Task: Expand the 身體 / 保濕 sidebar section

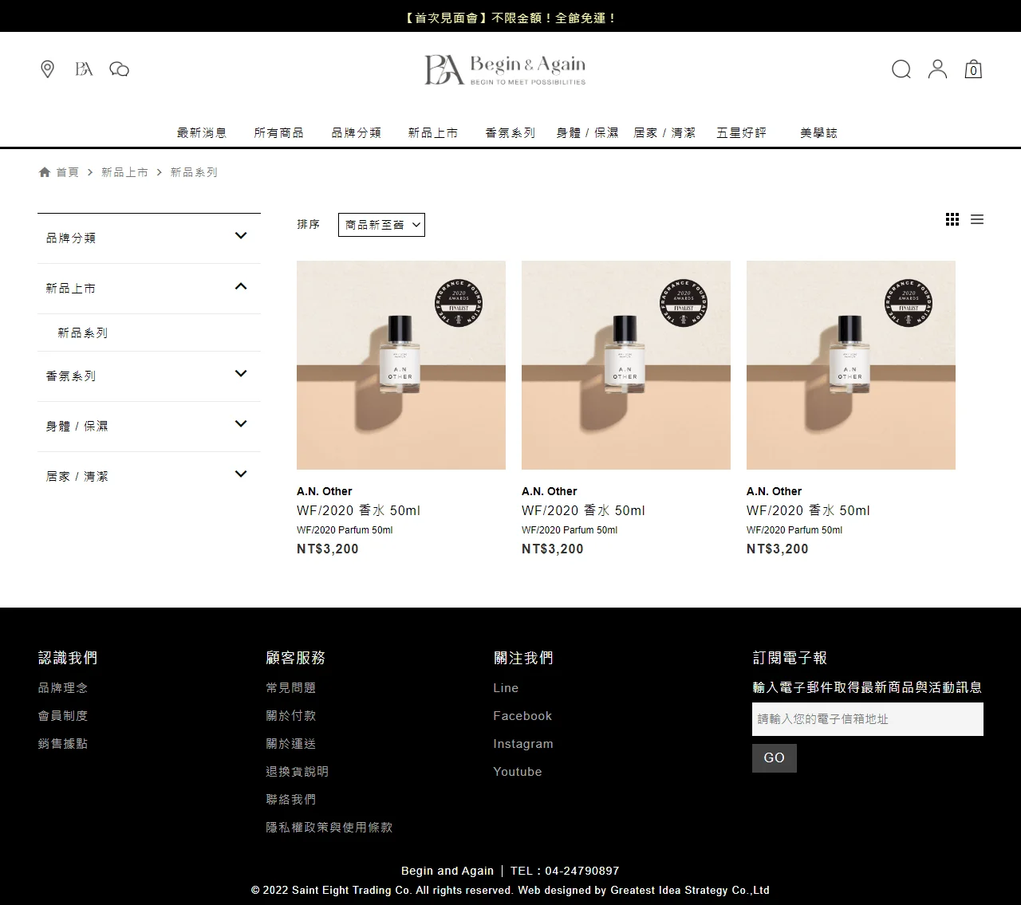Action: (x=149, y=426)
